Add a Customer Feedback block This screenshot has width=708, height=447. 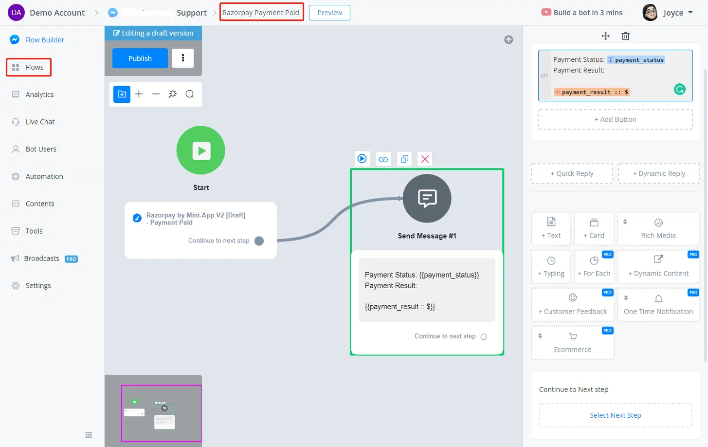pos(572,305)
